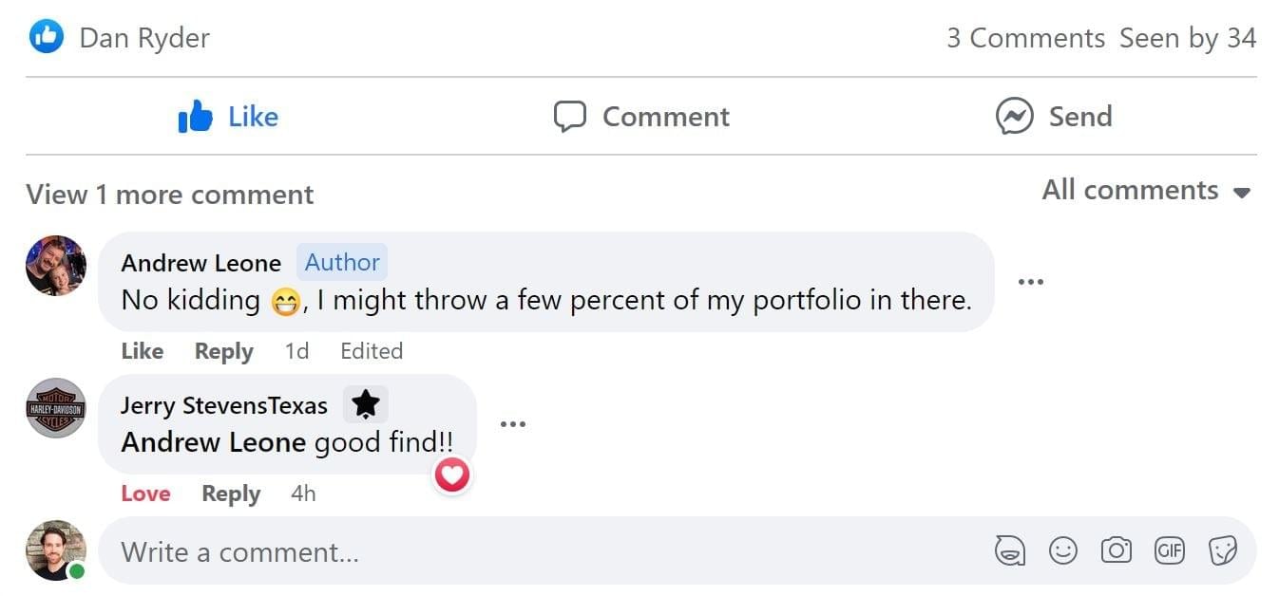Open the three-dot menu on Jerry's comment
Screen dimensions: 1279x596
(x=512, y=424)
